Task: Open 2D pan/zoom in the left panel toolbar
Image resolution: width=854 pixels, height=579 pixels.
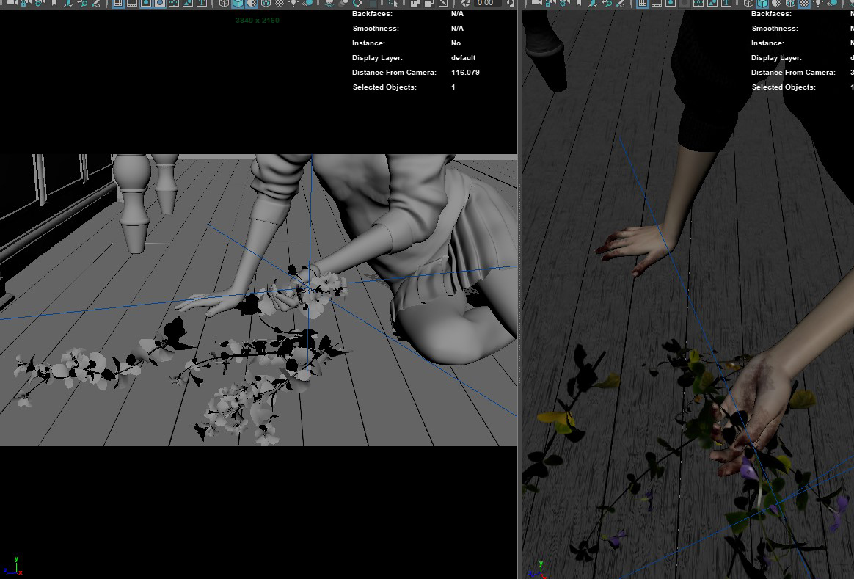Action: coord(82,4)
